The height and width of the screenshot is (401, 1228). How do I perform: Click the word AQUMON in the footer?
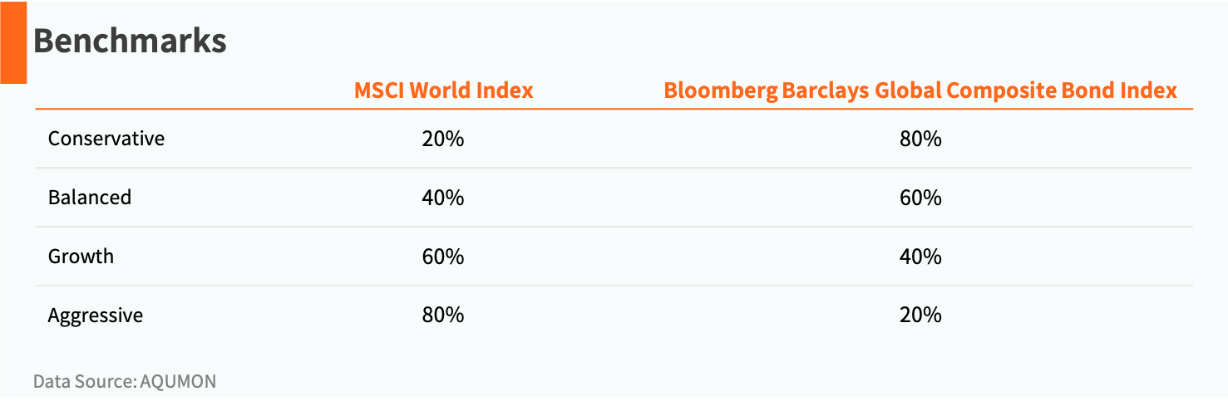179,382
